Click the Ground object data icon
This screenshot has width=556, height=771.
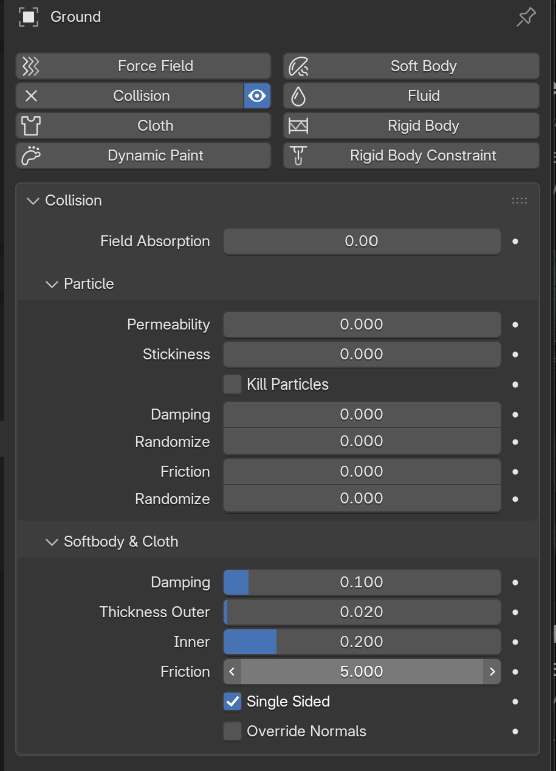(x=29, y=17)
